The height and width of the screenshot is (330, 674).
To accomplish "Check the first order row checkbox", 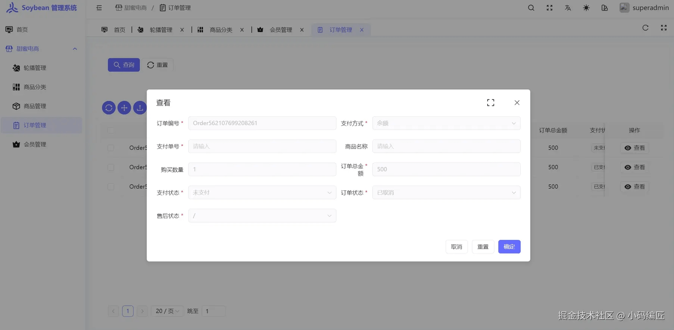I will [x=111, y=148].
